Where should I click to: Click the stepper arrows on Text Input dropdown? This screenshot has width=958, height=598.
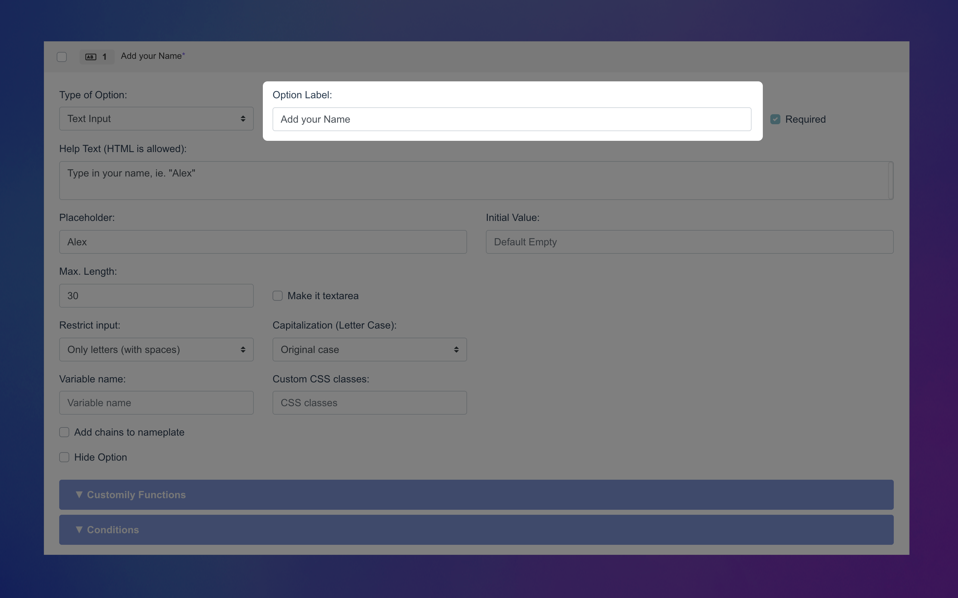click(243, 118)
